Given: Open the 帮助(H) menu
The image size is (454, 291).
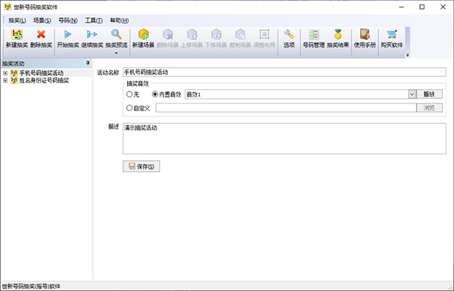Looking at the screenshot, I should pos(120,20).
